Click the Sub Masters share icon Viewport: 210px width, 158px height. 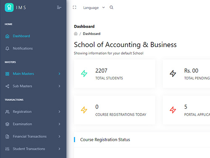[7, 86]
